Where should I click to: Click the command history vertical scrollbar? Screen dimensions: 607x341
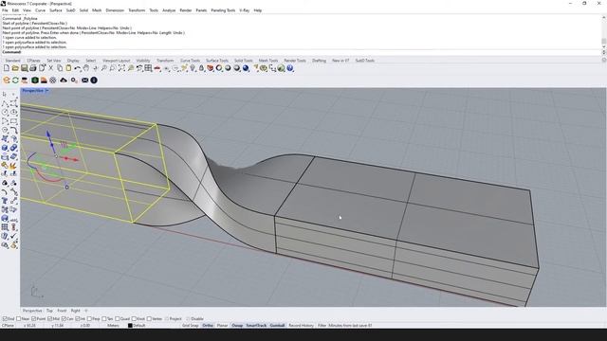point(603,32)
